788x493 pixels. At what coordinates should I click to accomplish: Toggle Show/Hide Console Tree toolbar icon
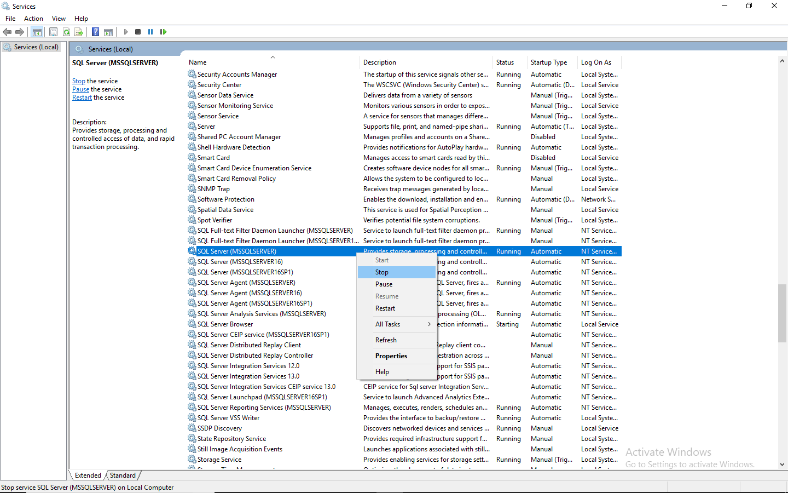tap(37, 32)
